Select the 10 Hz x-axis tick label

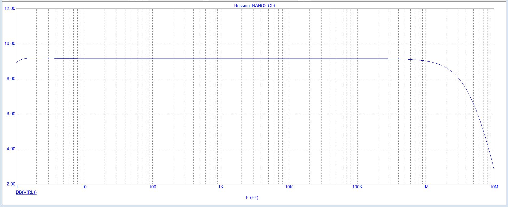pyautogui.click(x=84, y=187)
